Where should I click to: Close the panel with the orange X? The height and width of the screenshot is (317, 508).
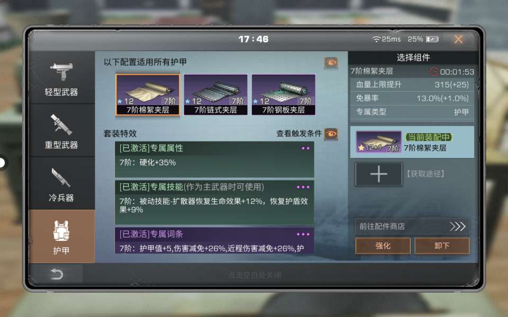458,40
